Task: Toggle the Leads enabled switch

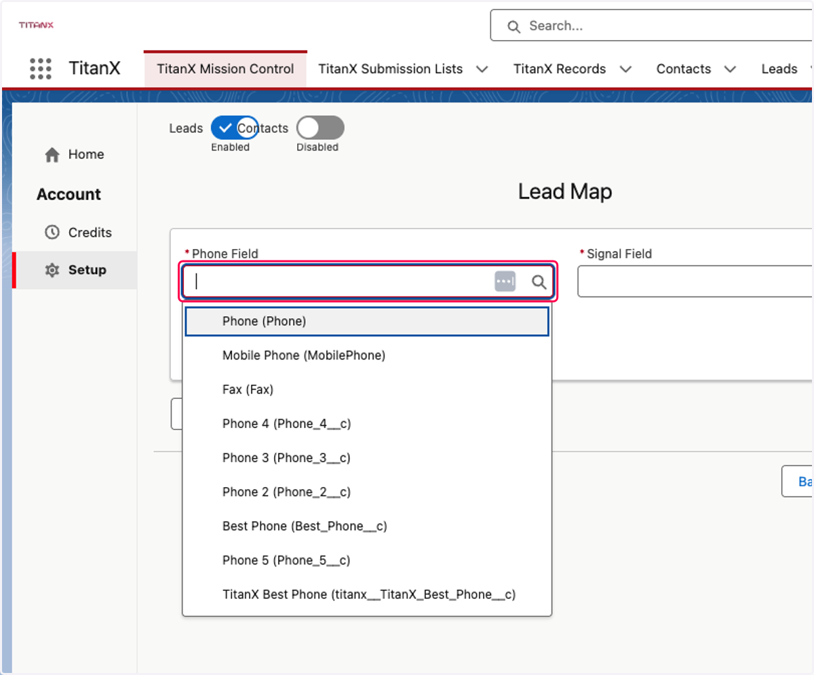Action: coord(234,128)
